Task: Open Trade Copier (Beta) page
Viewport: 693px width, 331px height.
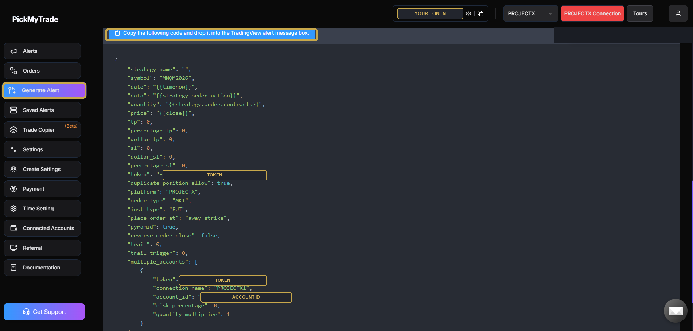Action: pos(42,130)
